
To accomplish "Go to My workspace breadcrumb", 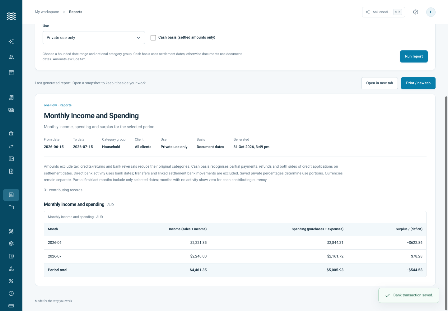I will coord(47,12).
